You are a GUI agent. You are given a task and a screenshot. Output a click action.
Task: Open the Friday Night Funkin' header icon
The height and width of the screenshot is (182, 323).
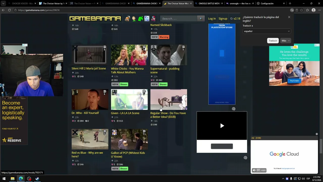(x=153, y=18)
